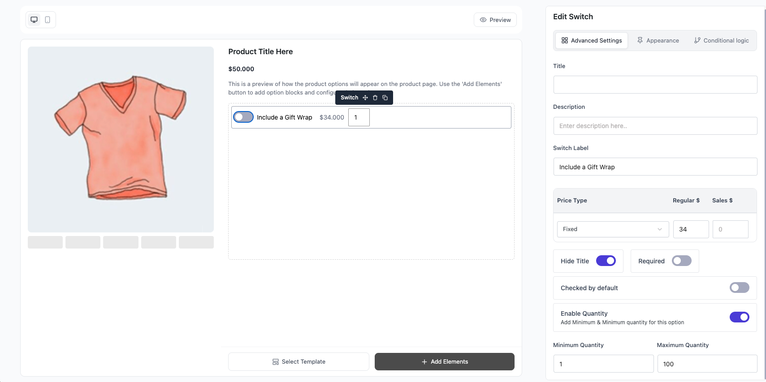This screenshot has width=766, height=382.
Task: Open the Preview button
Action: 495,20
